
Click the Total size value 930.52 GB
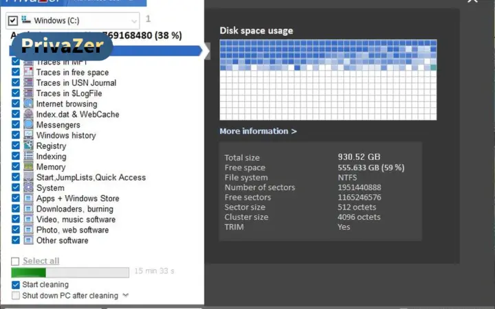[360, 157]
